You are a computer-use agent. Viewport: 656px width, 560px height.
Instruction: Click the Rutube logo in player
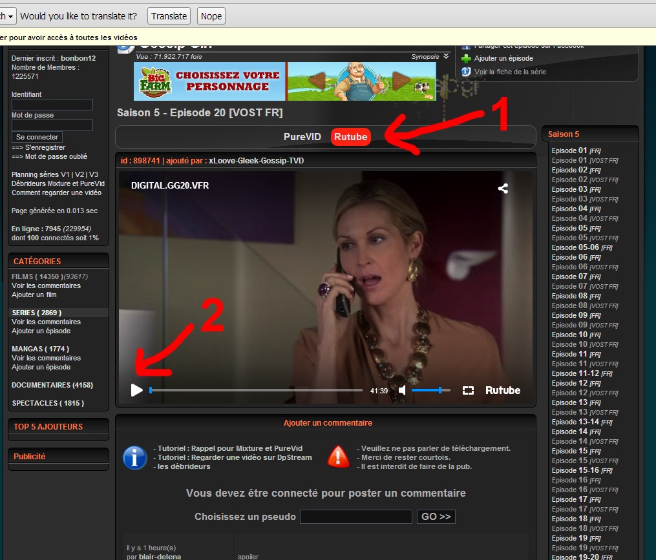click(503, 391)
